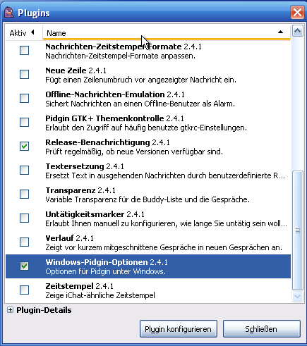Select the Textersetzung plugin row
307x346 pixels.
[148, 171]
